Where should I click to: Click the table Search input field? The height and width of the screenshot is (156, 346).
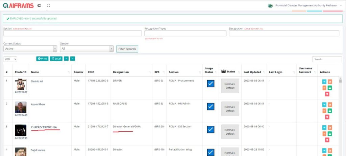point(327,59)
